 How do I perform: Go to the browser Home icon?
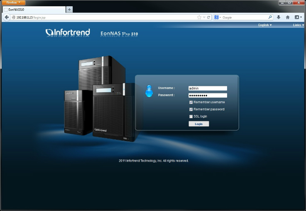pos(288,17)
